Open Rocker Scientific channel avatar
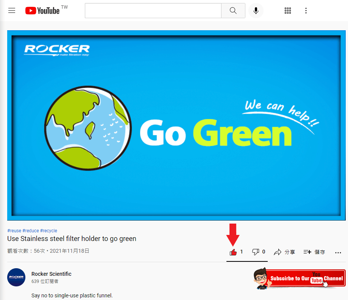The height and width of the screenshot is (300, 348). (16, 277)
